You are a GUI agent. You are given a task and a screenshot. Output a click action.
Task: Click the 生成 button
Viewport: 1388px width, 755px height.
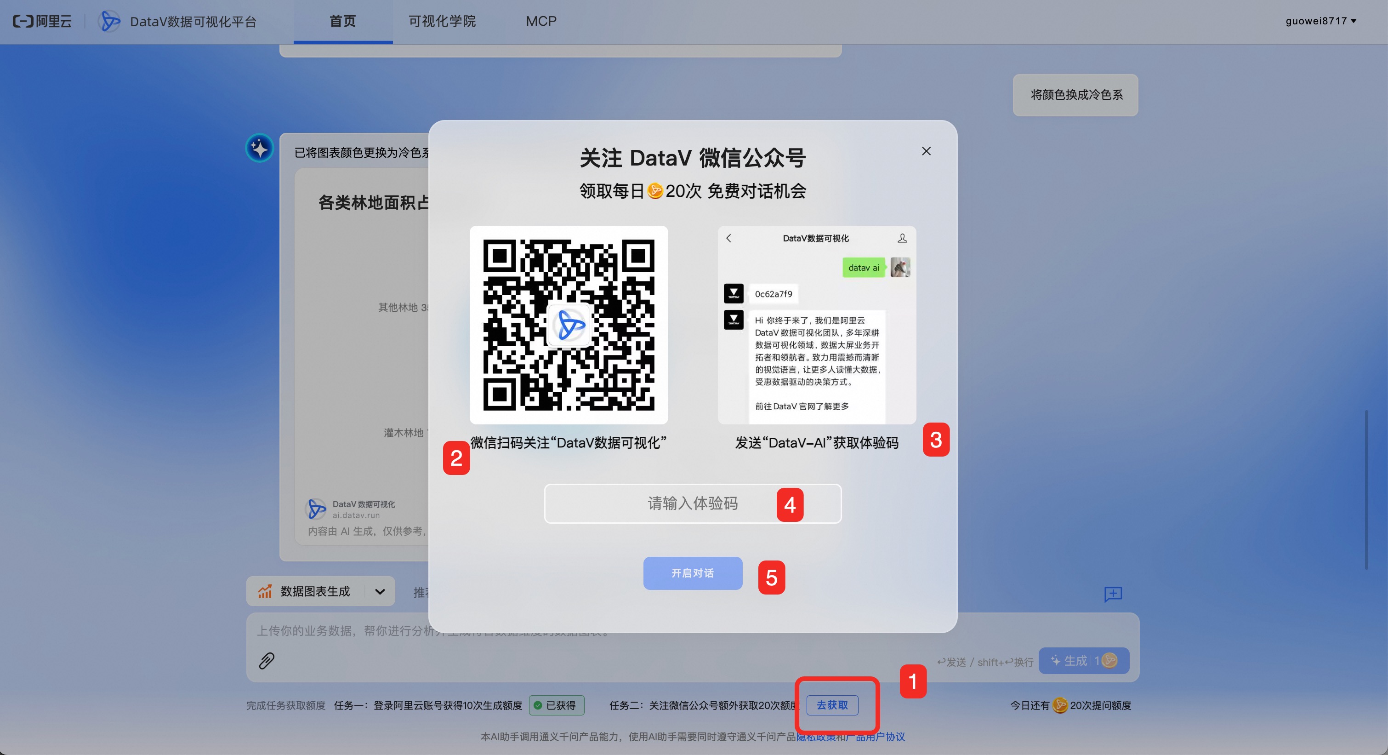coord(1084,661)
